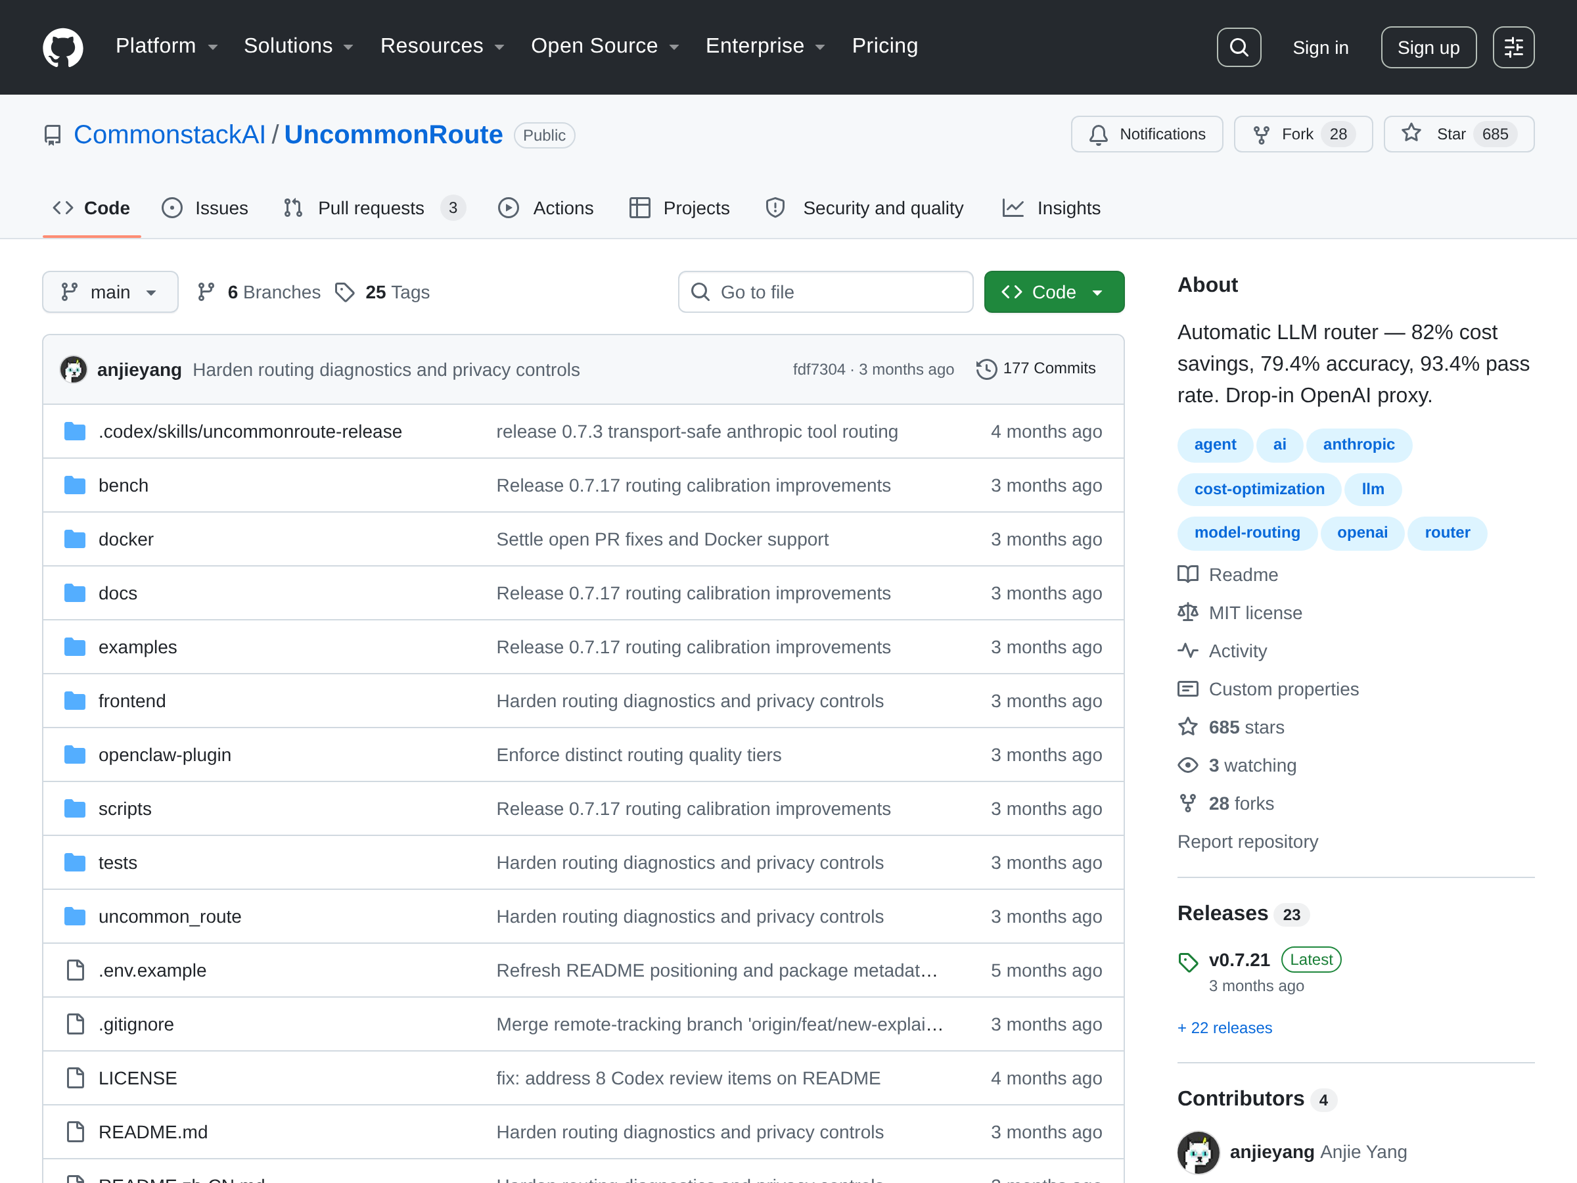1577x1183 pixels.
Task: View the 685 stars list
Action: 1231,728
